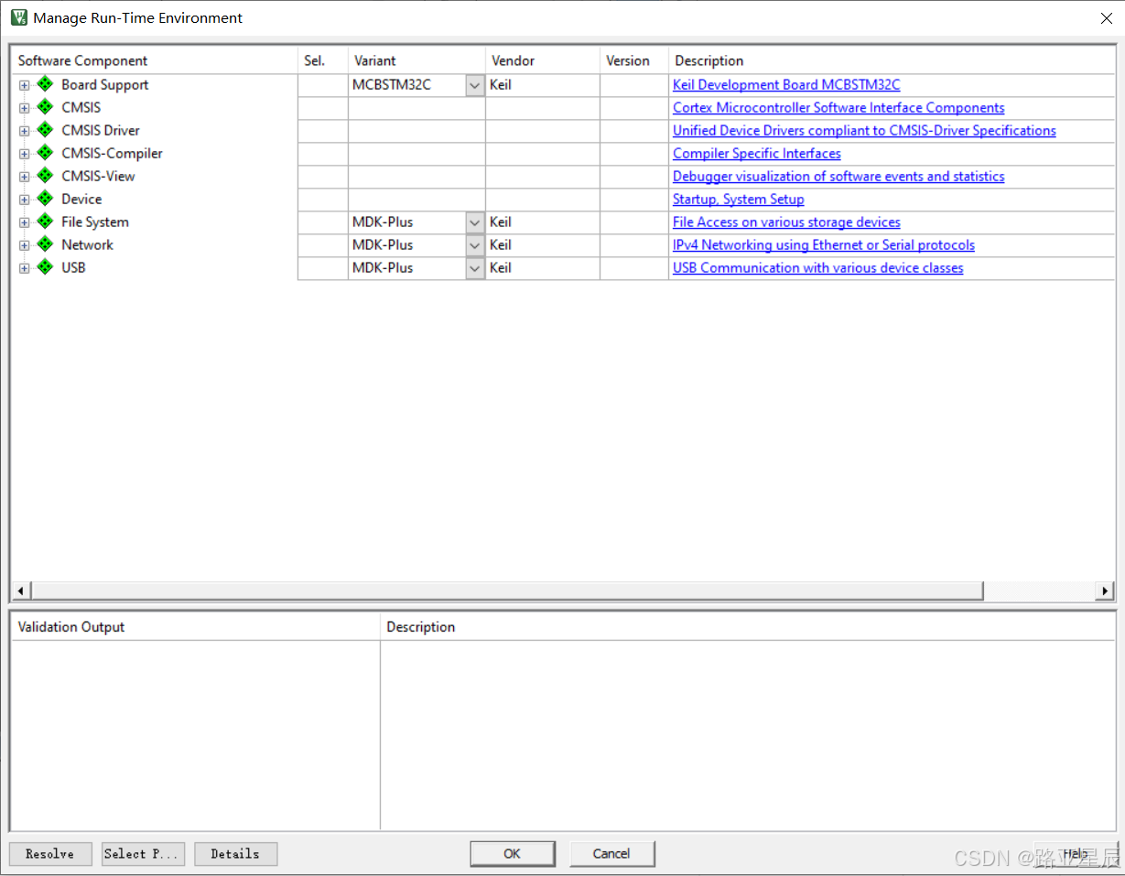Click the horizontal scrollbar thumb

508,590
